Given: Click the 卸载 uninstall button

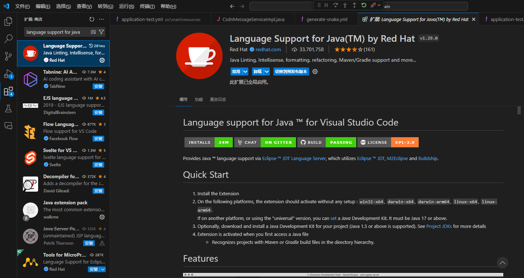Looking at the screenshot, I should pos(258,71).
